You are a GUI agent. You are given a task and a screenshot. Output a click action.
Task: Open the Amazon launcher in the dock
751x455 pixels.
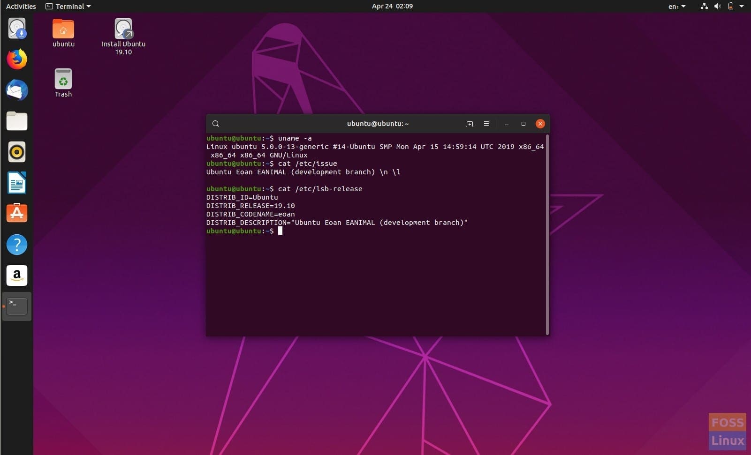click(17, 276)
